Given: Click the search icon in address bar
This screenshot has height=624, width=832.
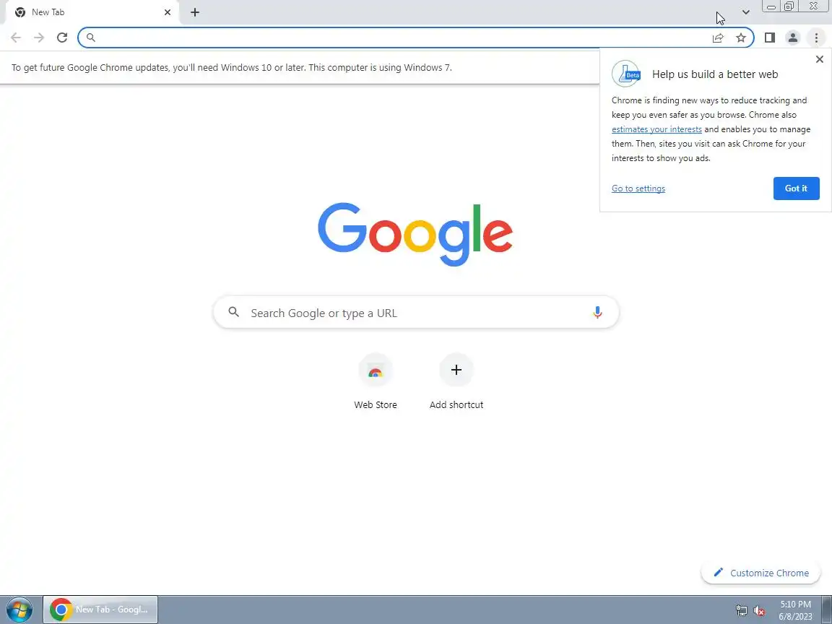Looking at the screenshot, I should [91, 38].
